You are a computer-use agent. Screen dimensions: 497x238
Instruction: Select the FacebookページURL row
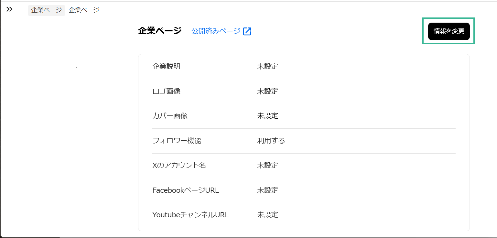coord(185,190)
